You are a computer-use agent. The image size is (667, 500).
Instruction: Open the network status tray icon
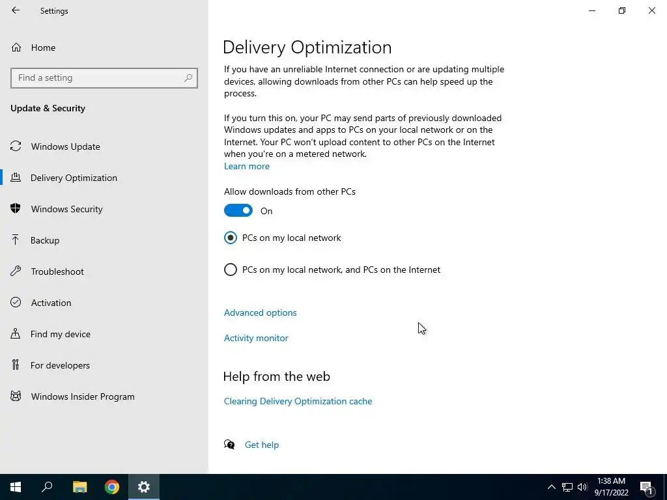(567, 487)
